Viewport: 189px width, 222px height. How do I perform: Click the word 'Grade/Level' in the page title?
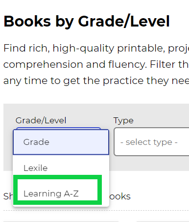point(124,21)
